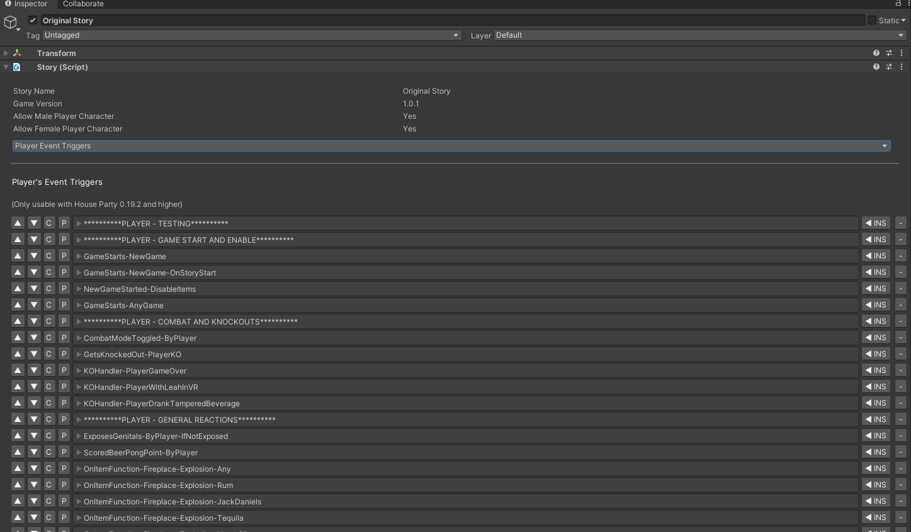
Task: Open the Layer dropdown showing Default
Action: (699, 35)
